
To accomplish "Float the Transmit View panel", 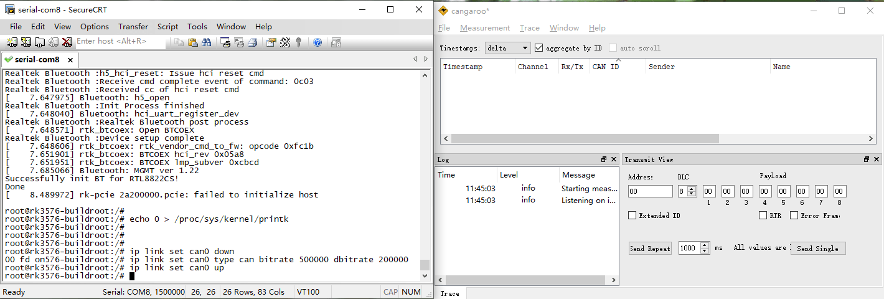I will [x=867, y=159].
